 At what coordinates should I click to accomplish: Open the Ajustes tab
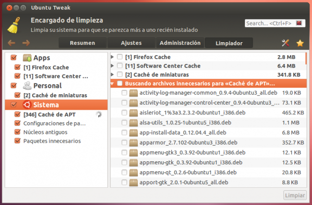point(132,43)
